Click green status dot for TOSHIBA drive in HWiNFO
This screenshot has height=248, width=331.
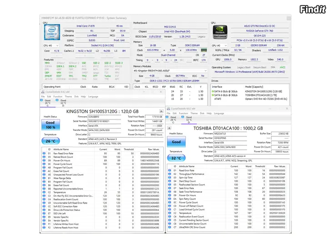pos(213,95)
